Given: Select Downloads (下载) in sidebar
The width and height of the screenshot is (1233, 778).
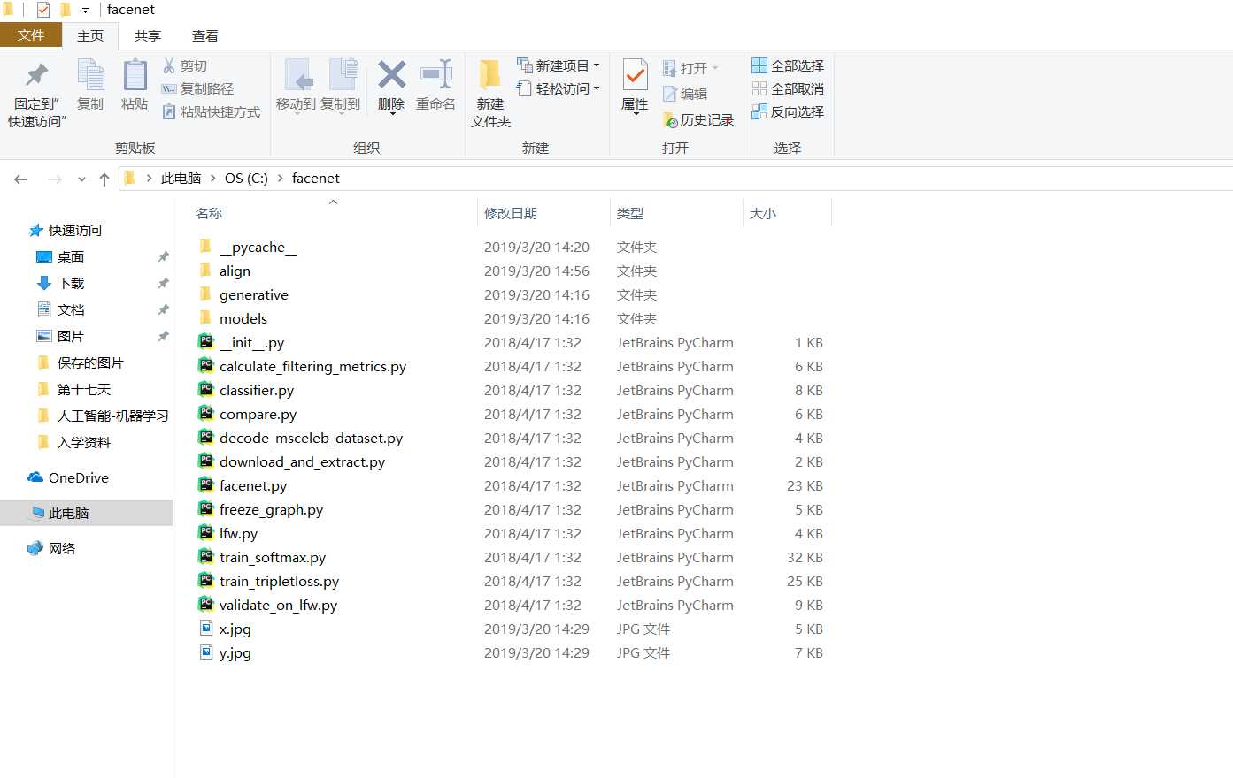Looking at the screenshot, I should pos(71,283).
